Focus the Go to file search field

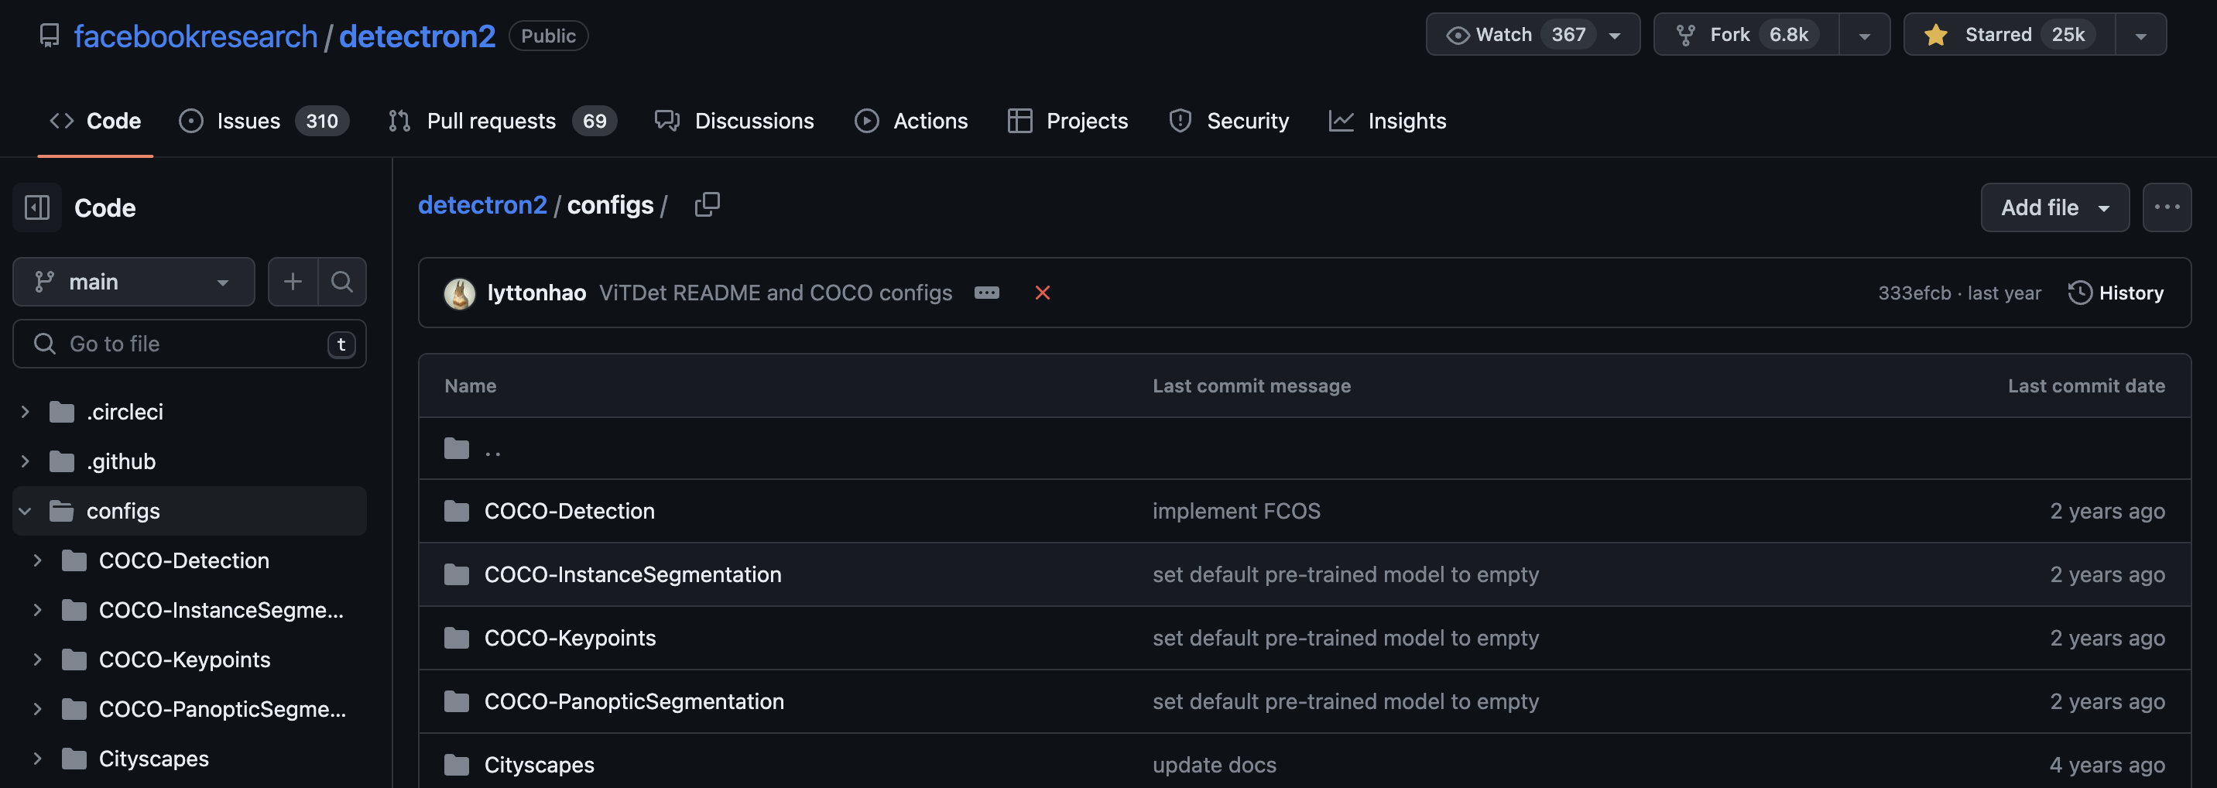click(190, 344)
